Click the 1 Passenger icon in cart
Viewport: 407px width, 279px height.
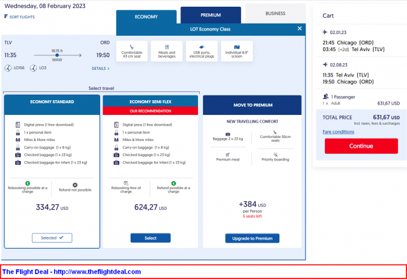(x=326, y=97)
